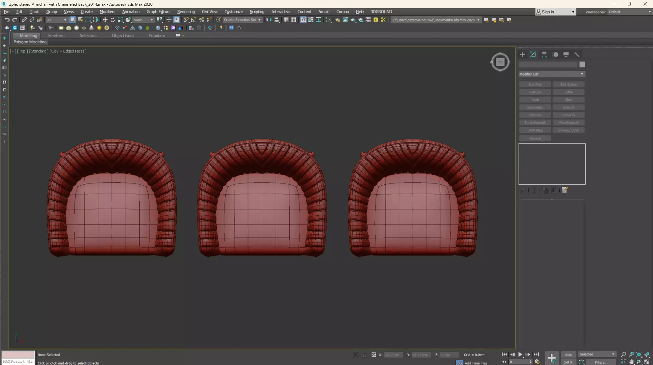Open the Utilities wrench panel tab
The image size is (653, 365).
[x=577, y=54]
